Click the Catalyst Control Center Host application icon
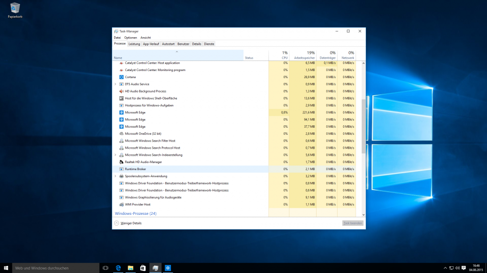 [121, 63]
